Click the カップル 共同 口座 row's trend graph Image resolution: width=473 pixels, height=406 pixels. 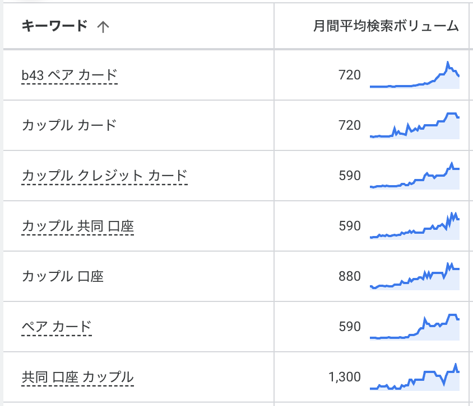415,226
